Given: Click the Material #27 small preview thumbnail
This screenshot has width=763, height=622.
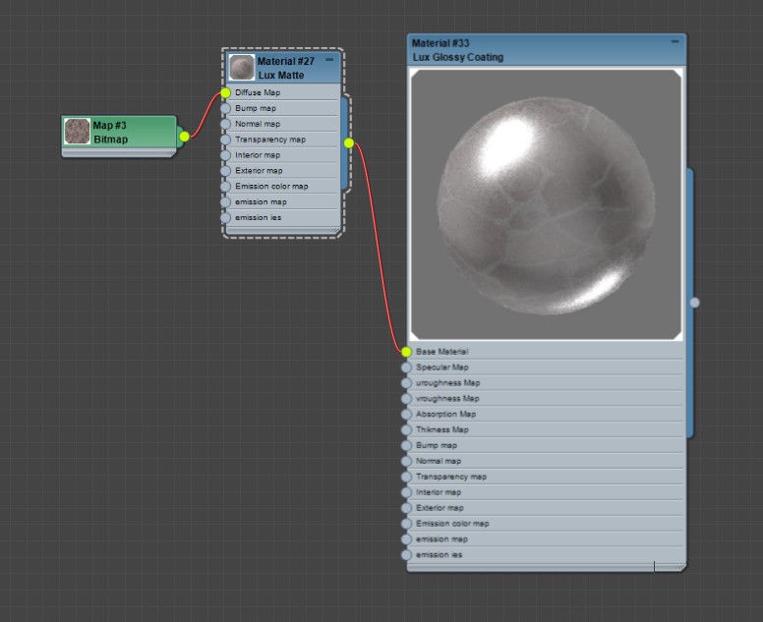Looking at the screenshot, I should click(242, 68).
